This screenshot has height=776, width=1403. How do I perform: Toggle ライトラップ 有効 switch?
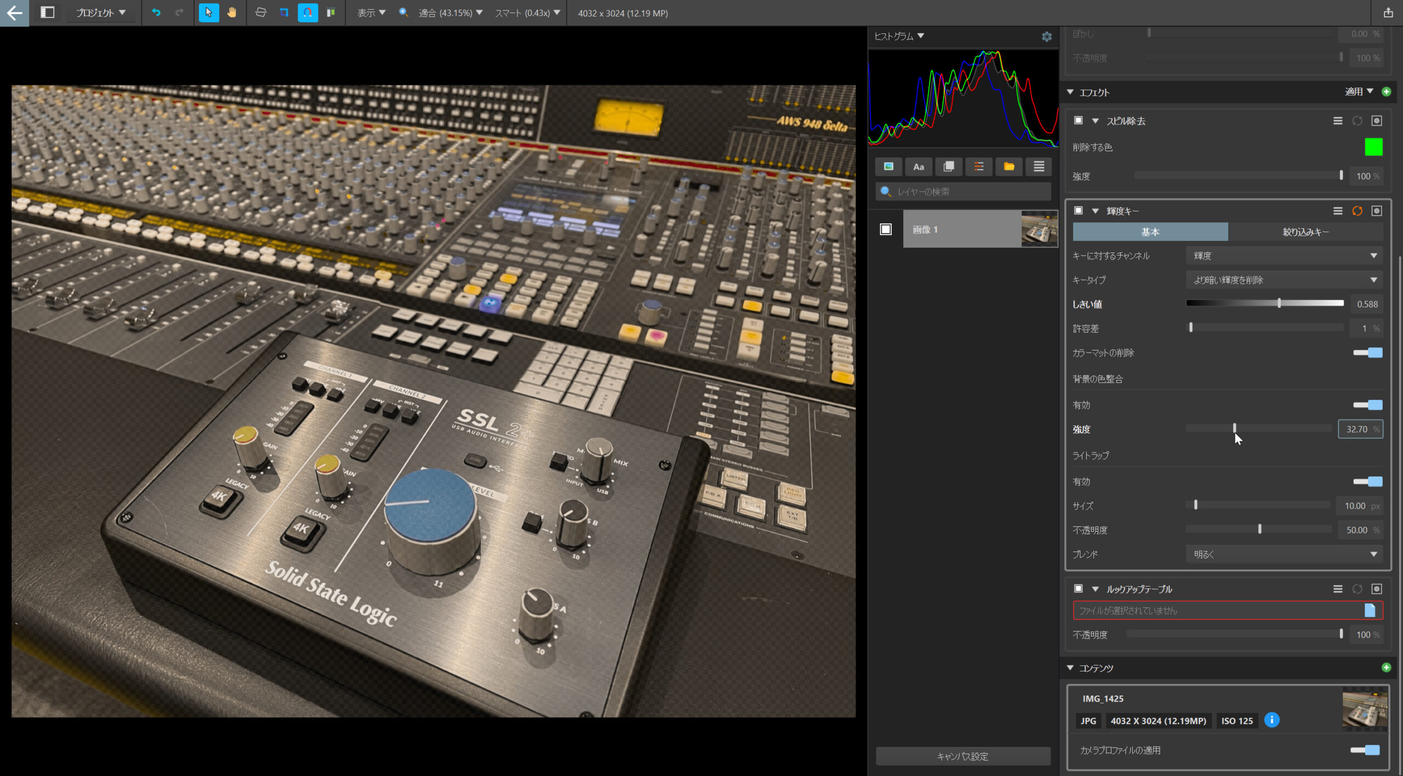click(1368, 482)
